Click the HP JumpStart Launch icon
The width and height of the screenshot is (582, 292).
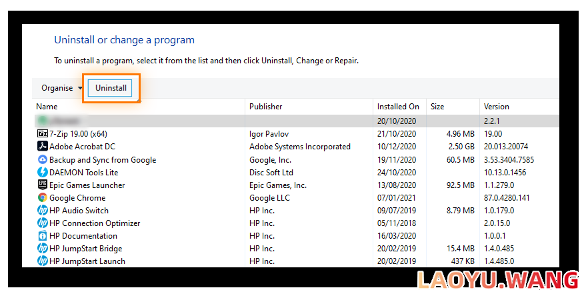43,261
